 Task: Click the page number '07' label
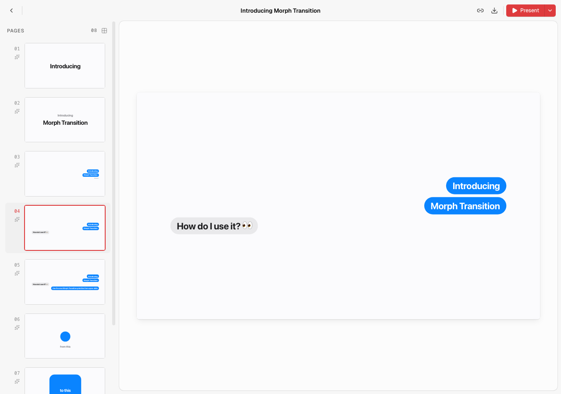[17, 373]
